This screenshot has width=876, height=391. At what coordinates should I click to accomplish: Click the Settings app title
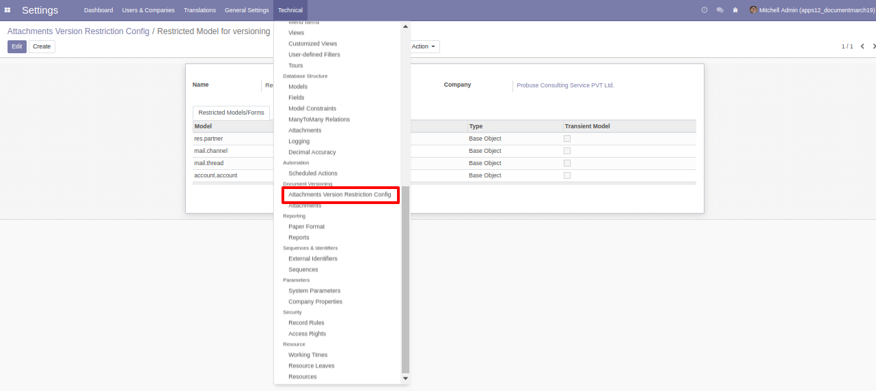point(40,10)
